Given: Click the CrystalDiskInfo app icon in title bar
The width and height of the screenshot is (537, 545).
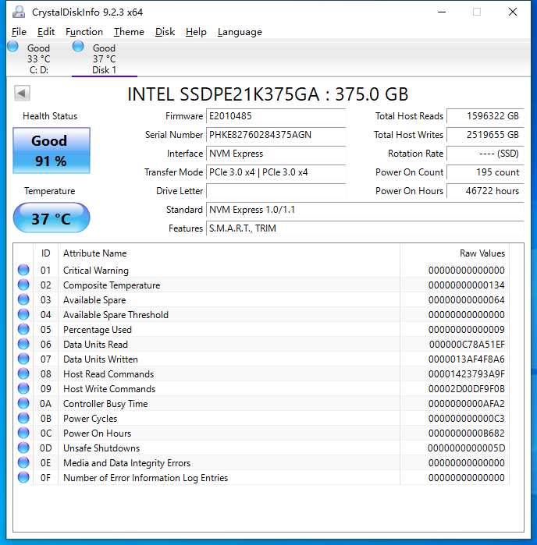Looking at the screenshot, I should tap(19, 12).
